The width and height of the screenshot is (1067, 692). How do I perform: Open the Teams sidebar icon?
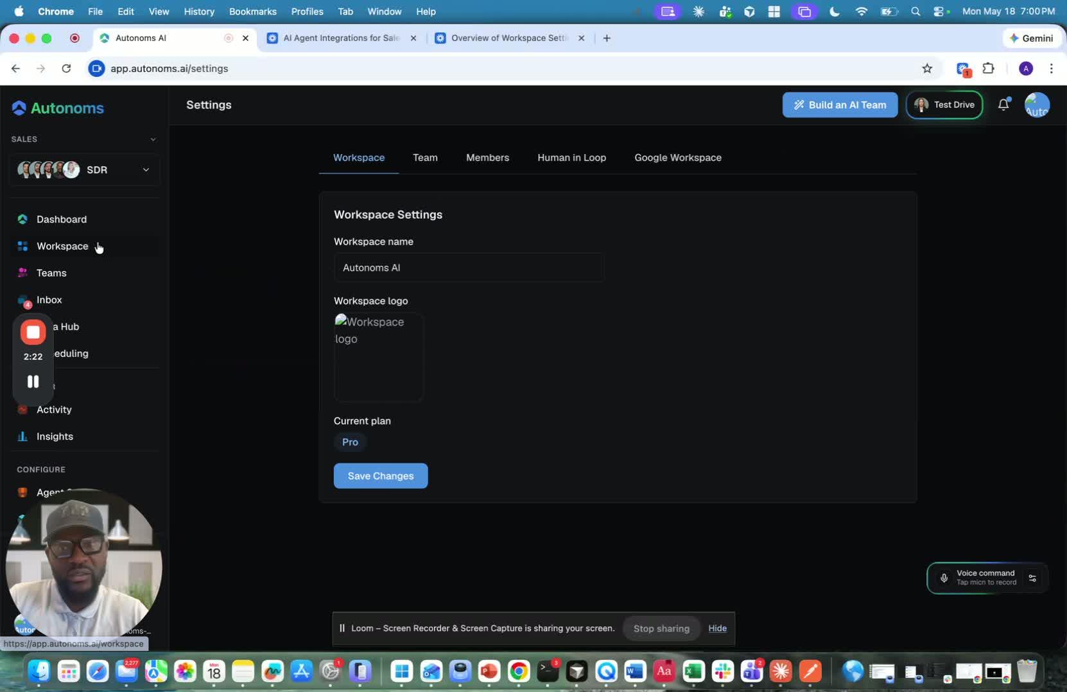pyautogui.click(x=22, y=273)
